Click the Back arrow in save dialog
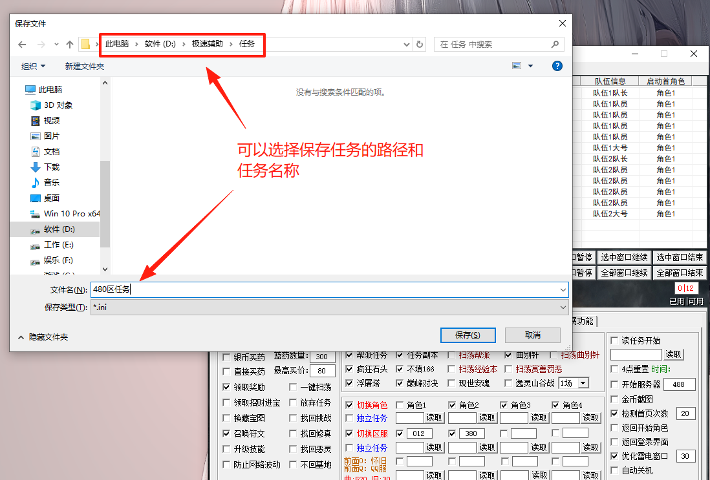This screenshot has height=480, width=710. coord(22,45)
